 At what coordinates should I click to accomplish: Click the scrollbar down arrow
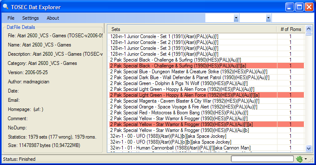(308, 149)
